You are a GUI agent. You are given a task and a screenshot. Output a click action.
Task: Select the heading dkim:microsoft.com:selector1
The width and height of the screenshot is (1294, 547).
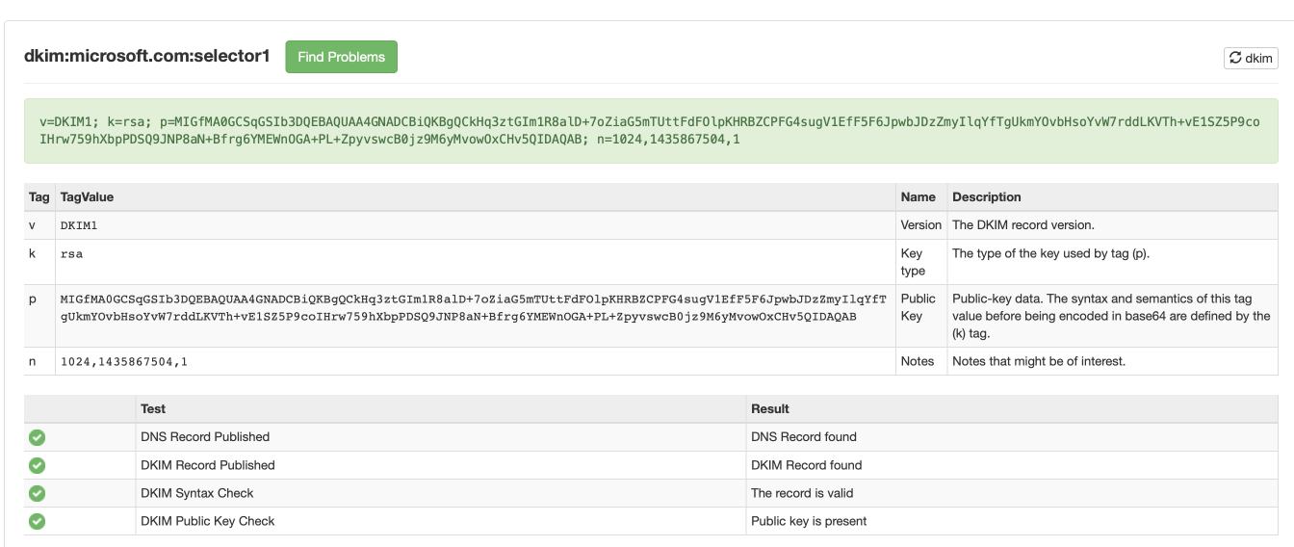(x=147, y=56)
